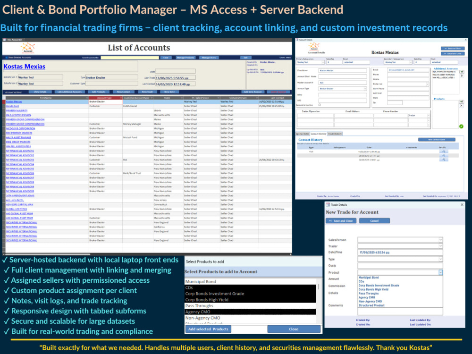Click the Exit button in List of Accounts

click(x=245, y=58)
